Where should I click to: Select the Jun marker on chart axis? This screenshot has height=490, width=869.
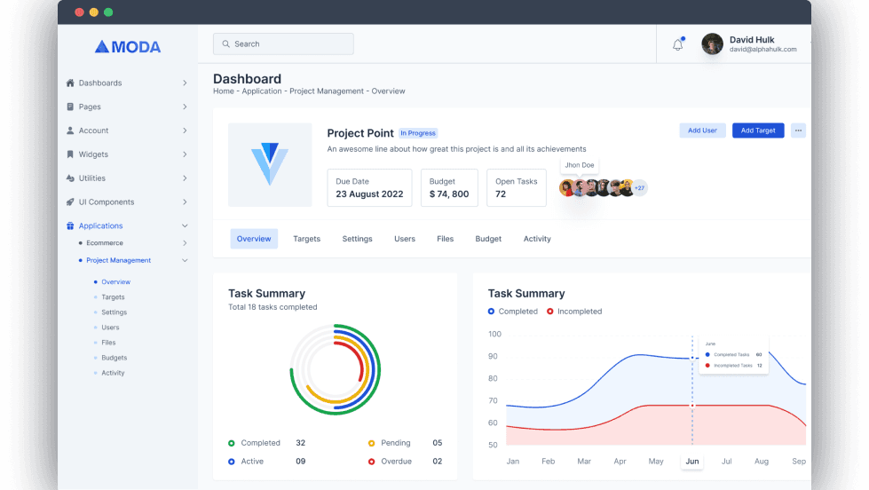pos(692,462)
